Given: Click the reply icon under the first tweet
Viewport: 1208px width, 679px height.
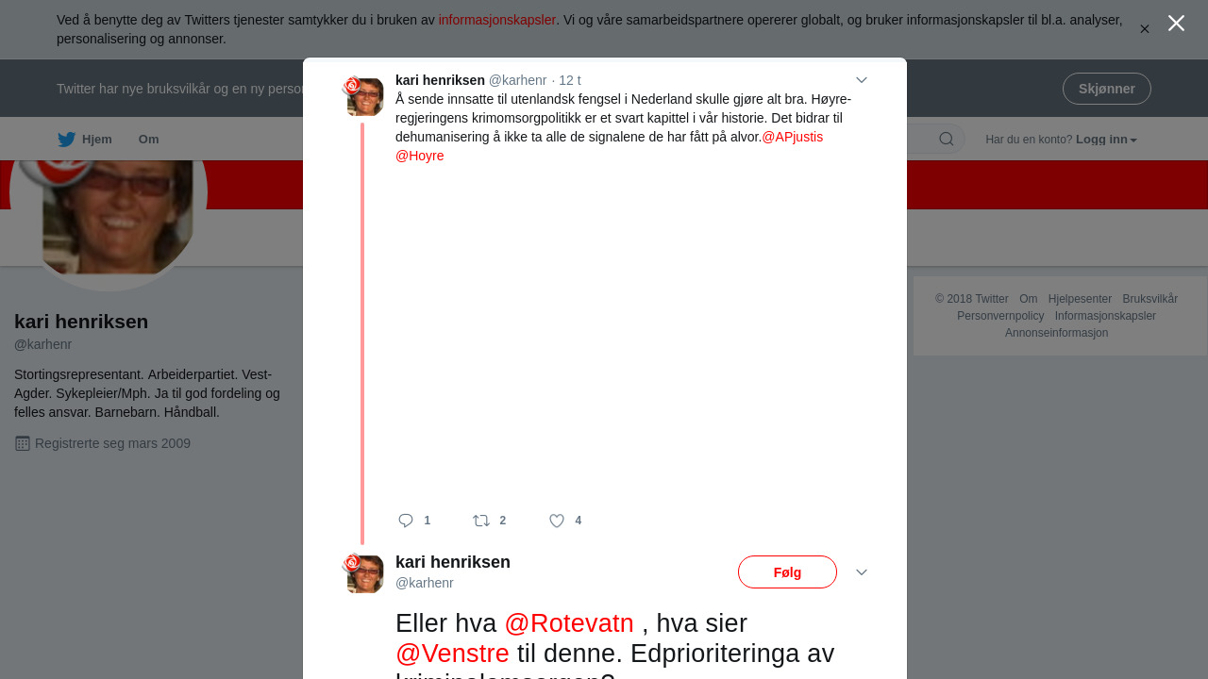Looking at the screenshot, I should (406, 521).
